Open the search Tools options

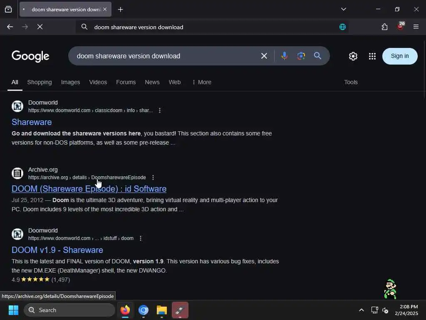(351, 82)
